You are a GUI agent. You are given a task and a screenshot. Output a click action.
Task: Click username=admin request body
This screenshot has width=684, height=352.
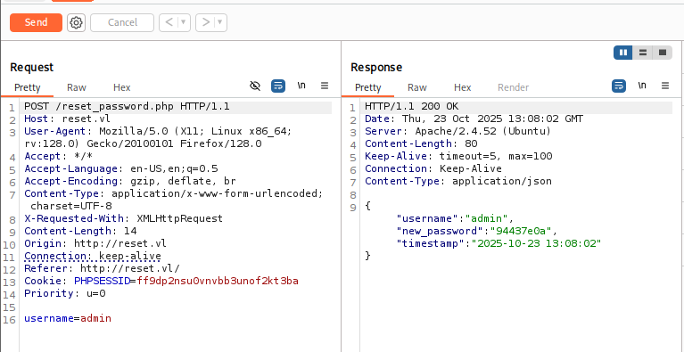tap(68, 318)
